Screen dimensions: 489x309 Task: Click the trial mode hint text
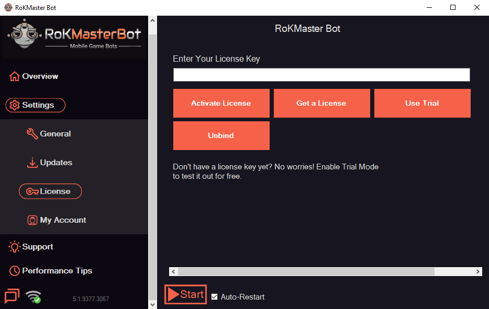tap(276, 171)
